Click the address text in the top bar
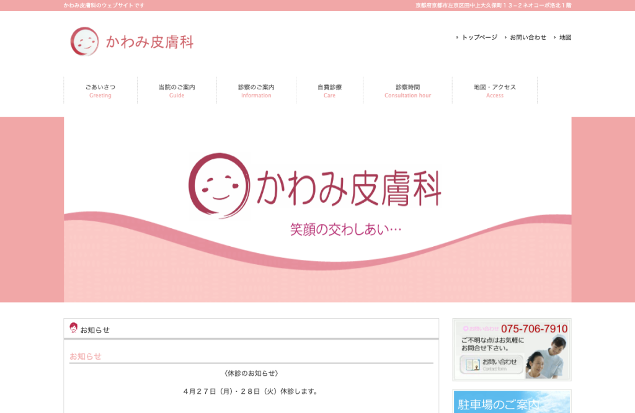Screen dimensions: 635x413 click(493, 6)
